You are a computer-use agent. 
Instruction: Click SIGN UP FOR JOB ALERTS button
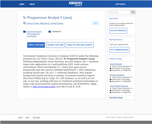pos(80,45)
